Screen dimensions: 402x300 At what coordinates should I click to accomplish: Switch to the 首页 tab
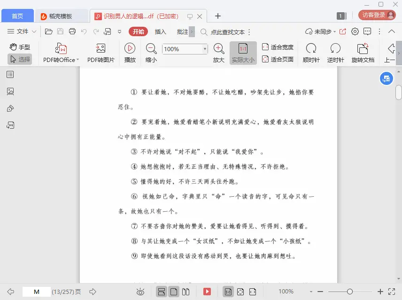[x=17, y=16]
